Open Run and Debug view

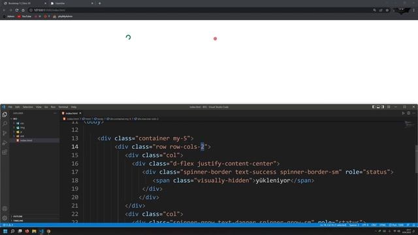5,143
